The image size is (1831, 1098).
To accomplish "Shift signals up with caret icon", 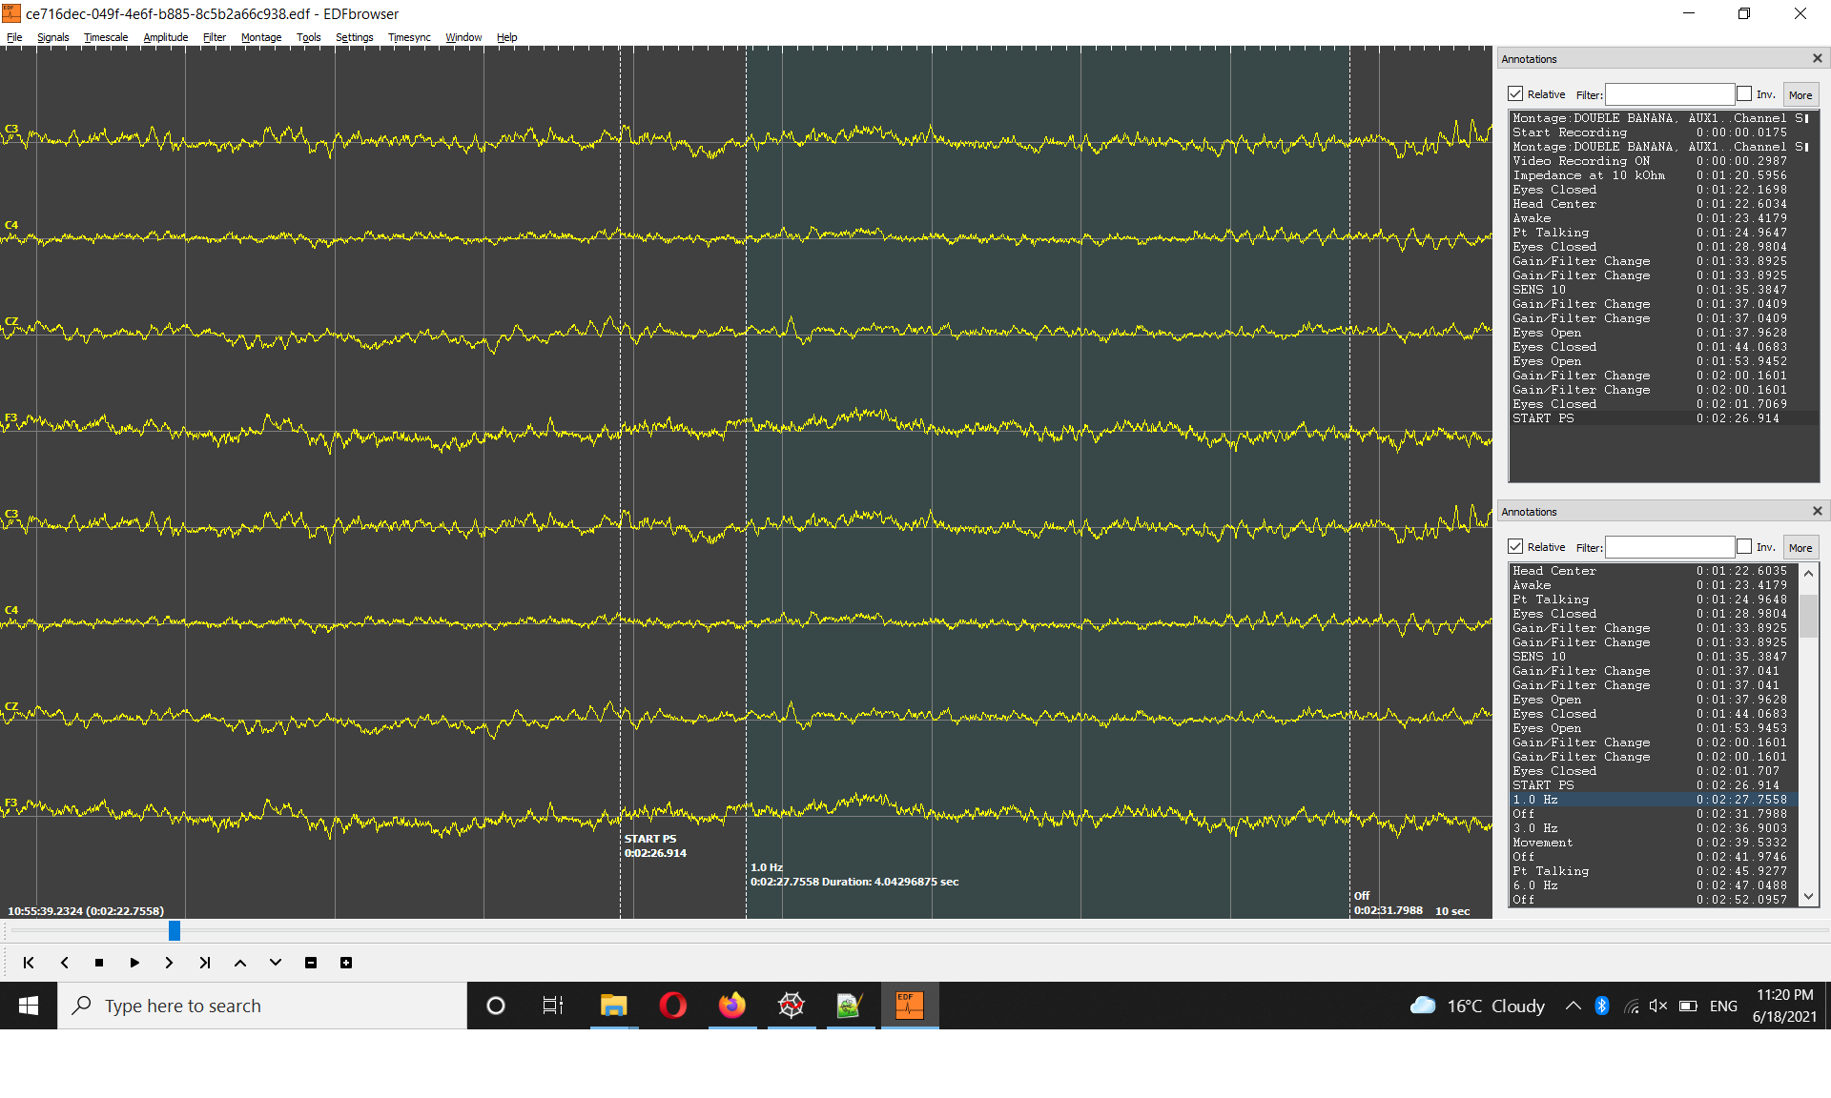I will [x=239, y=963].
